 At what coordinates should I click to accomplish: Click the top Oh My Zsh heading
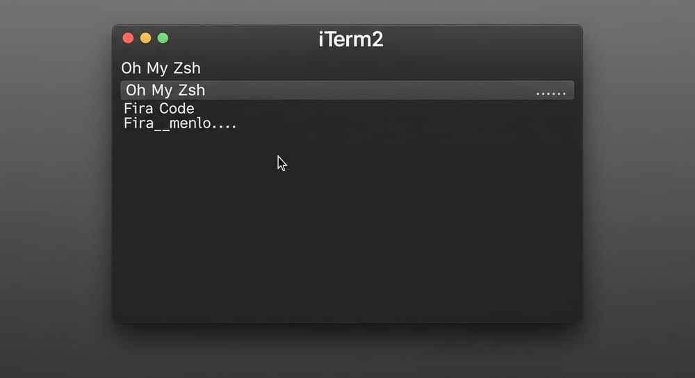161,68
